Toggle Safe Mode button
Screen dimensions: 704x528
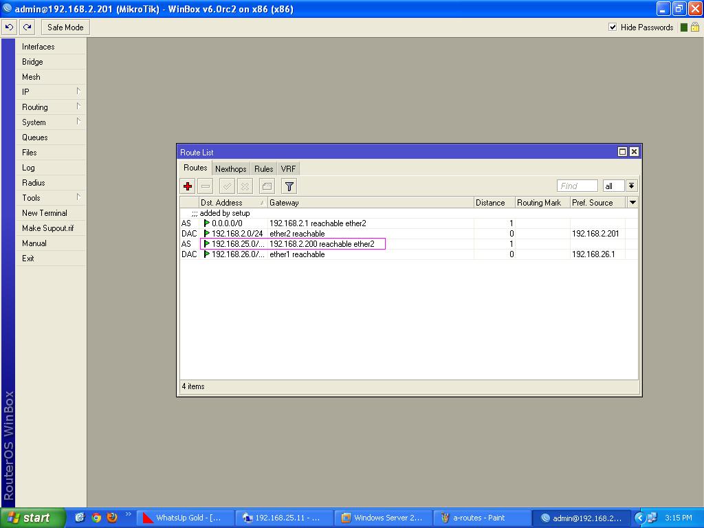(65, 27)
